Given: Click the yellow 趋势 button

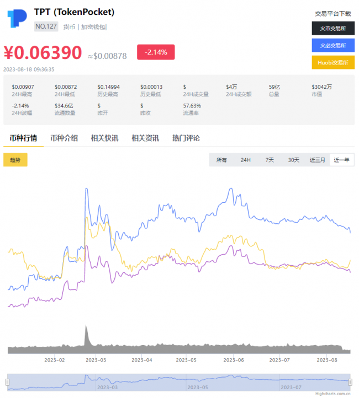Looking at the screenshot, I should [x=15, y=160].
